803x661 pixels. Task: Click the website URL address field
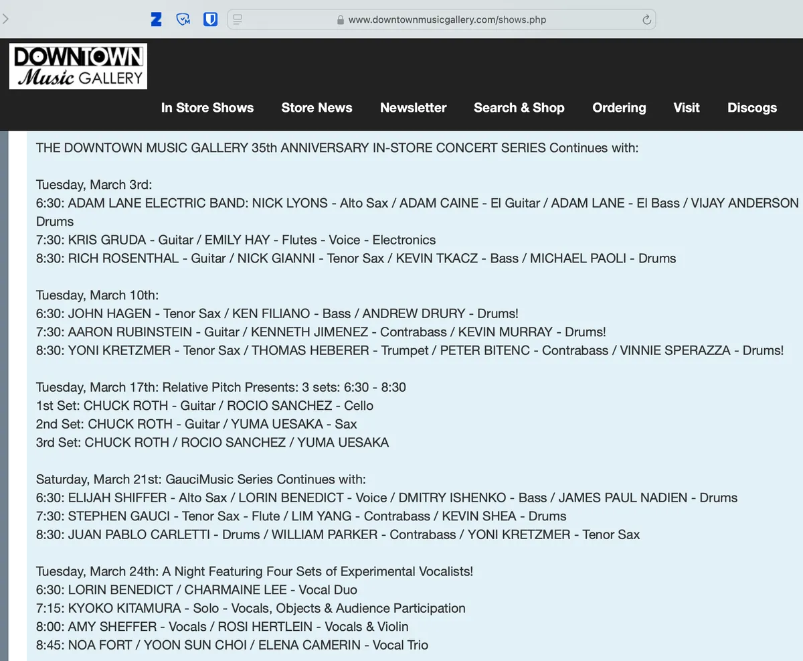point(447,19)
